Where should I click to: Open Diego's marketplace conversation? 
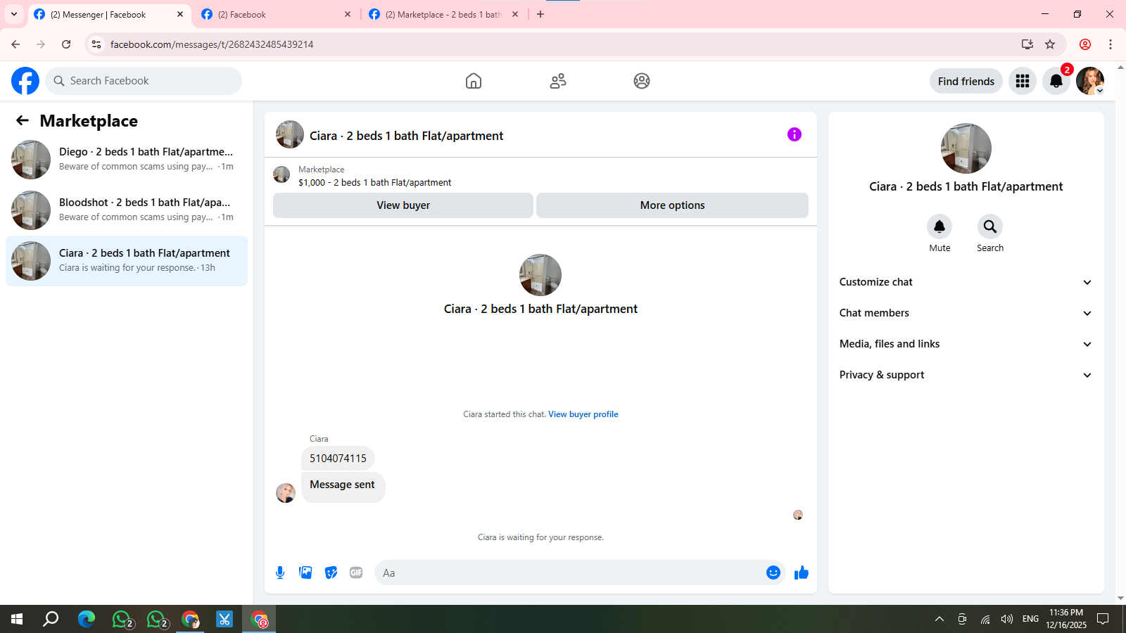(127, 160)
